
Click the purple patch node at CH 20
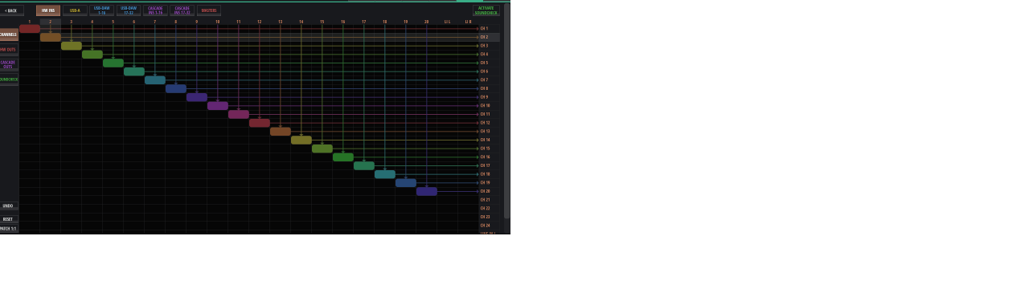427,192
